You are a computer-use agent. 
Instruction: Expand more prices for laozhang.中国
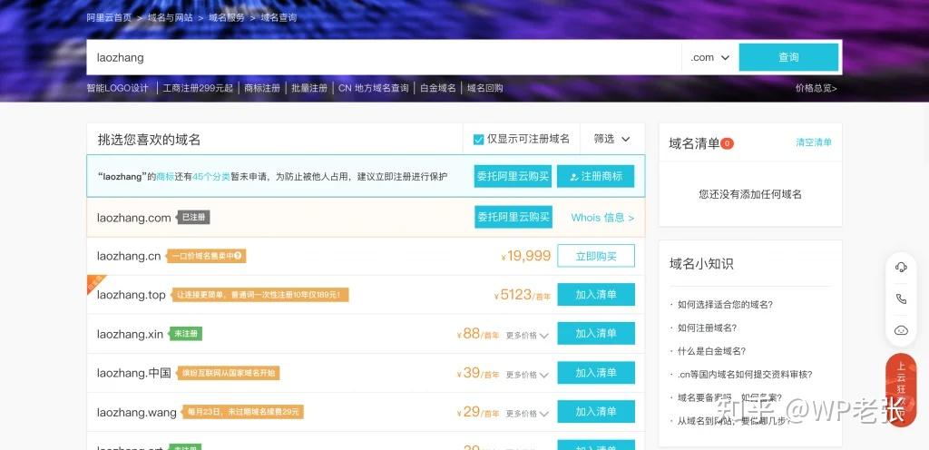[527, 375]
